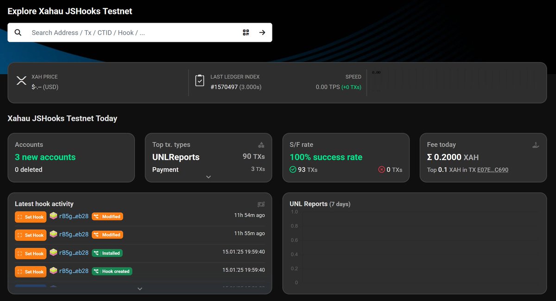Click account avatar in Hook created row
This screenshot has width=556, height=301.
(53, 270)
